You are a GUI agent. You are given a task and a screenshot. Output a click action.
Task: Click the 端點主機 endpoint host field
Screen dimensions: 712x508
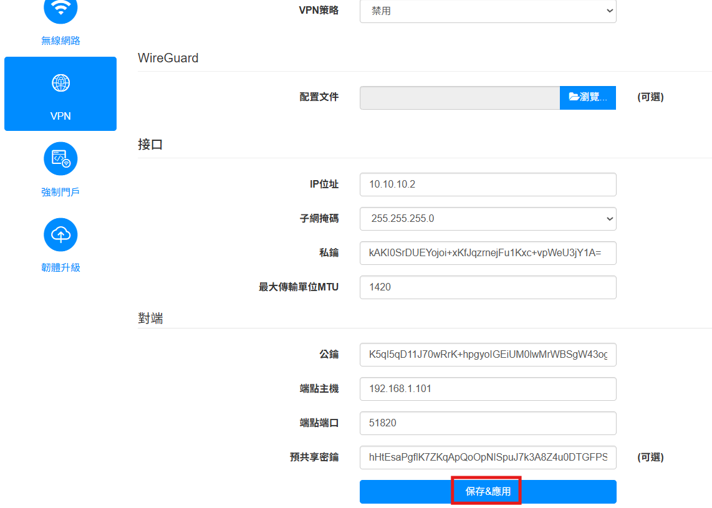(x=488, y=389)
